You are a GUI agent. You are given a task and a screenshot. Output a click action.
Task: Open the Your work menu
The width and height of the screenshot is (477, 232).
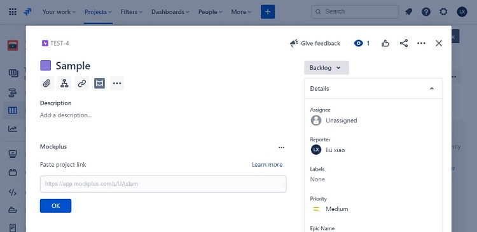(59, 12)
